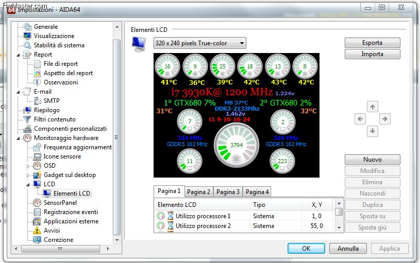Click the move-up arrow button
Image resolution: width=420 pixels, height=263 pixels.
click(372, 107)
